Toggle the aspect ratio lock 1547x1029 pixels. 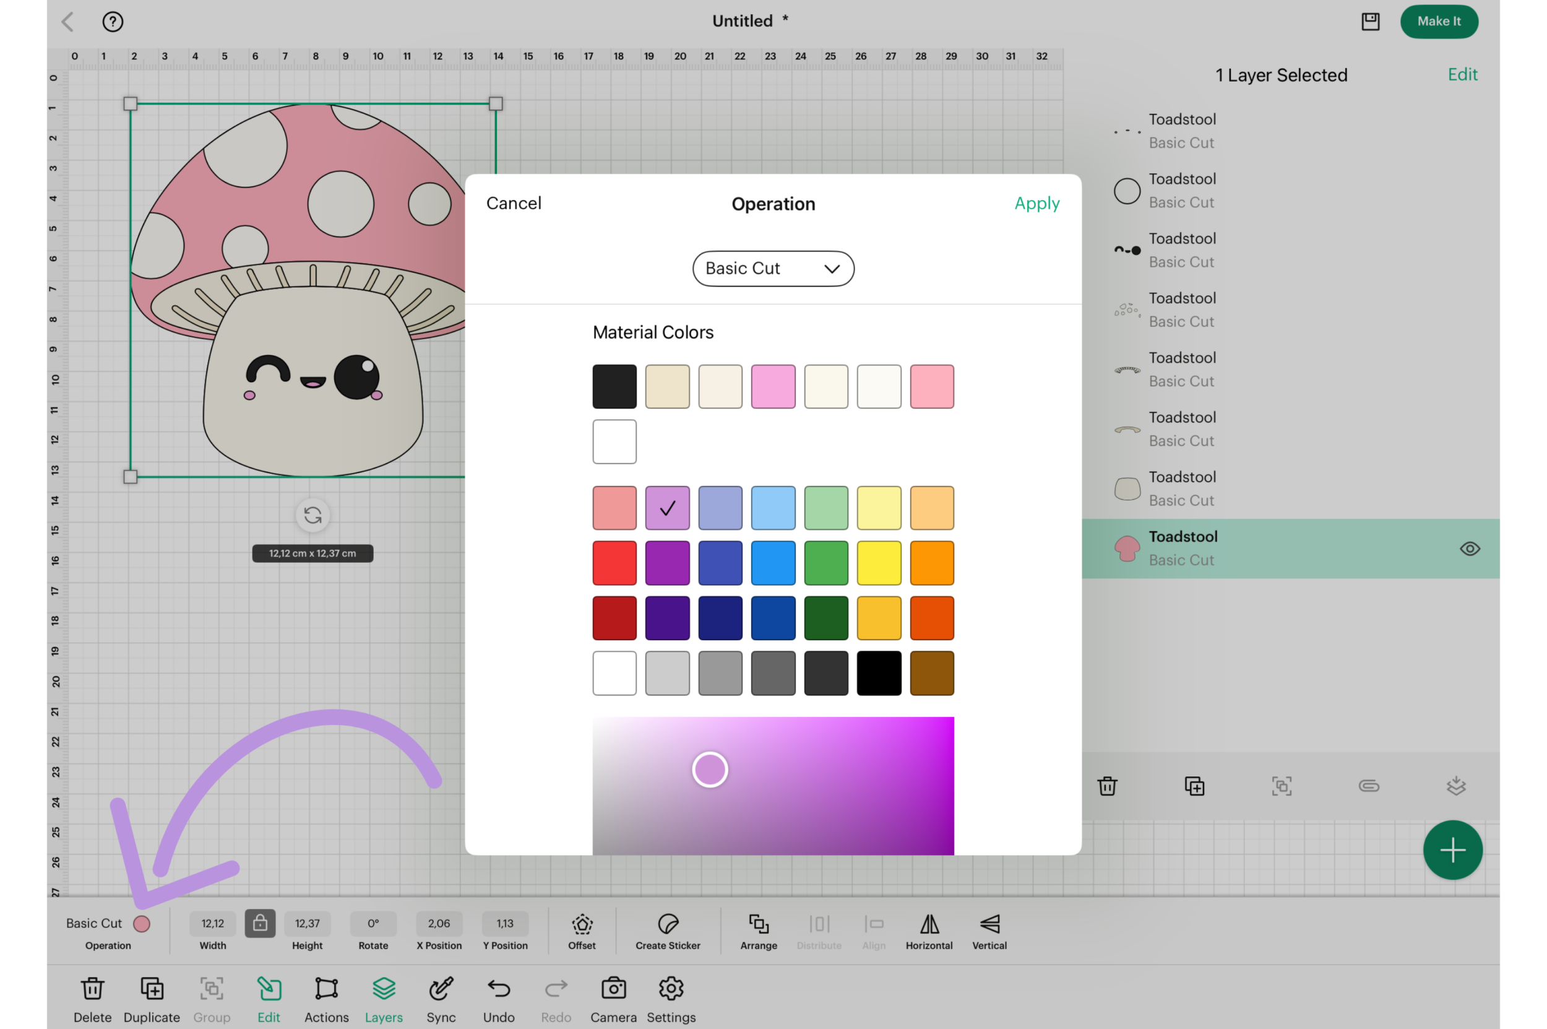tap(260, 923)
